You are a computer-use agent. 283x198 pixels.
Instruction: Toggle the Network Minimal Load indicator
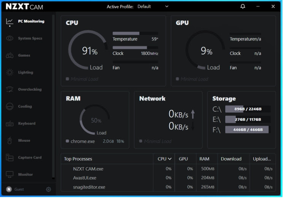(x=141, y=141)
